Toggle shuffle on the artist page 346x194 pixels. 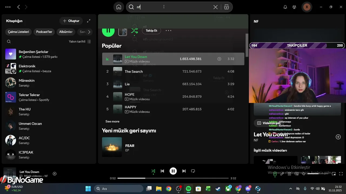click(x=134, y=31)
